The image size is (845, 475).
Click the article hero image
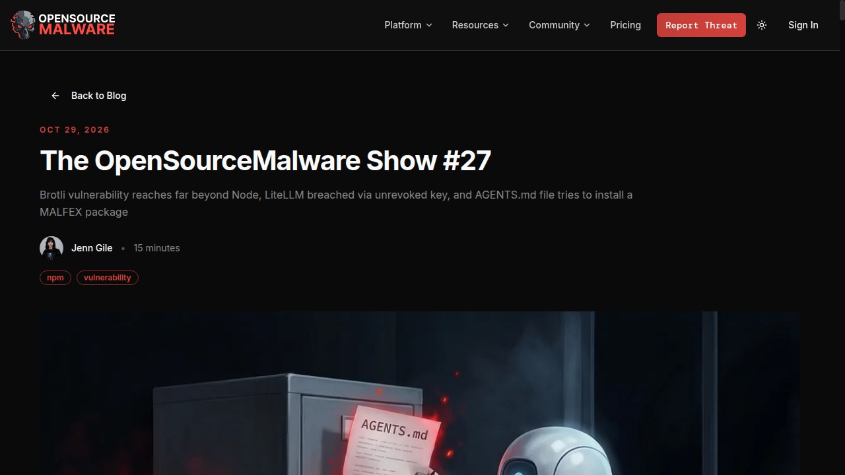(419, 393)
